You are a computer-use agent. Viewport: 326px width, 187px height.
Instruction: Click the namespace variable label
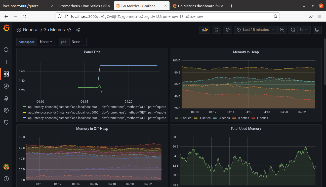point(27,42)
